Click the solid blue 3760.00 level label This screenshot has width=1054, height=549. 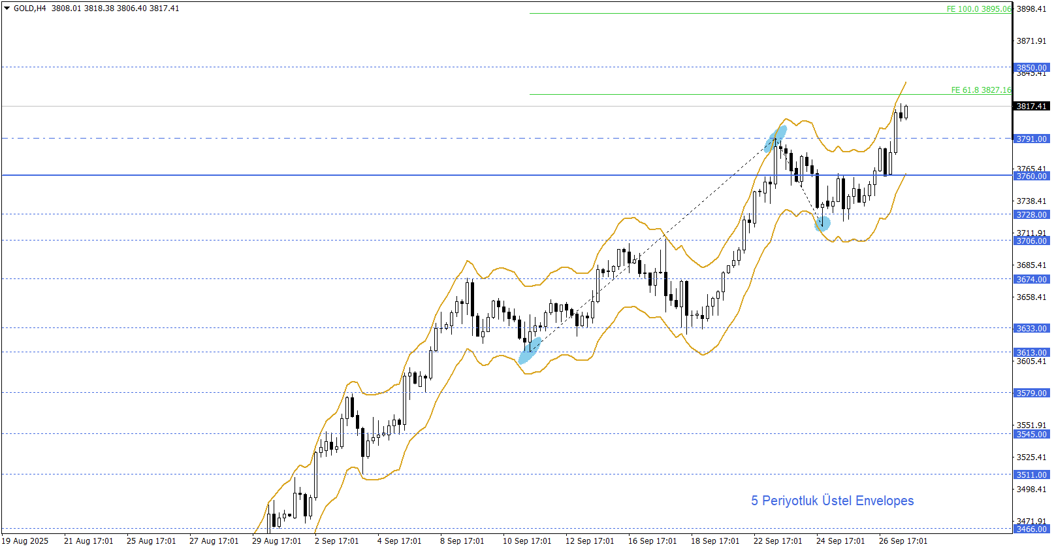click(x=1031, y=176)
